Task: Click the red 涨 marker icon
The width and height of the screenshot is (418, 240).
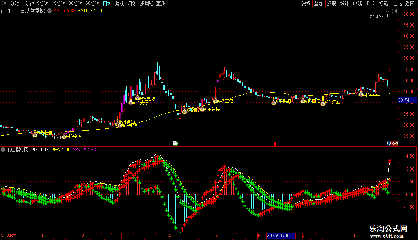Action: point(394,144)
